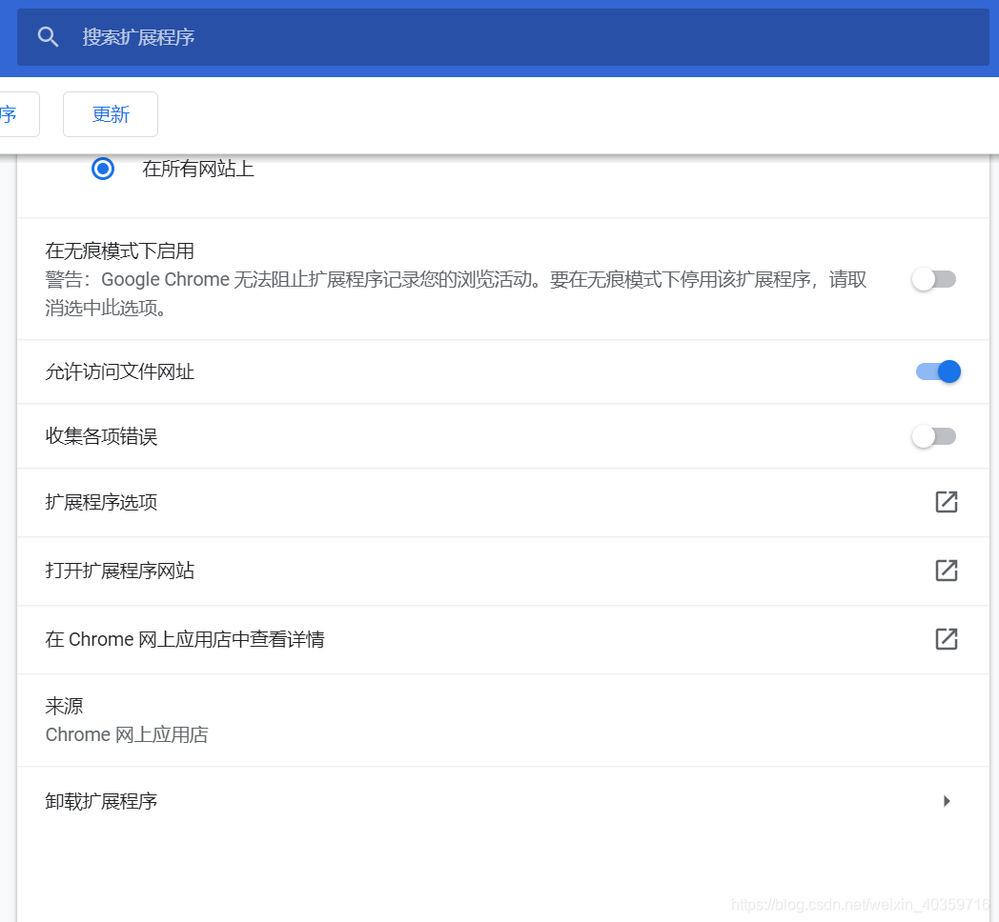Turn off the 允许访问文件网址 switch
Image resolution: width=999 pixels, height=922 pixels.
938,371
